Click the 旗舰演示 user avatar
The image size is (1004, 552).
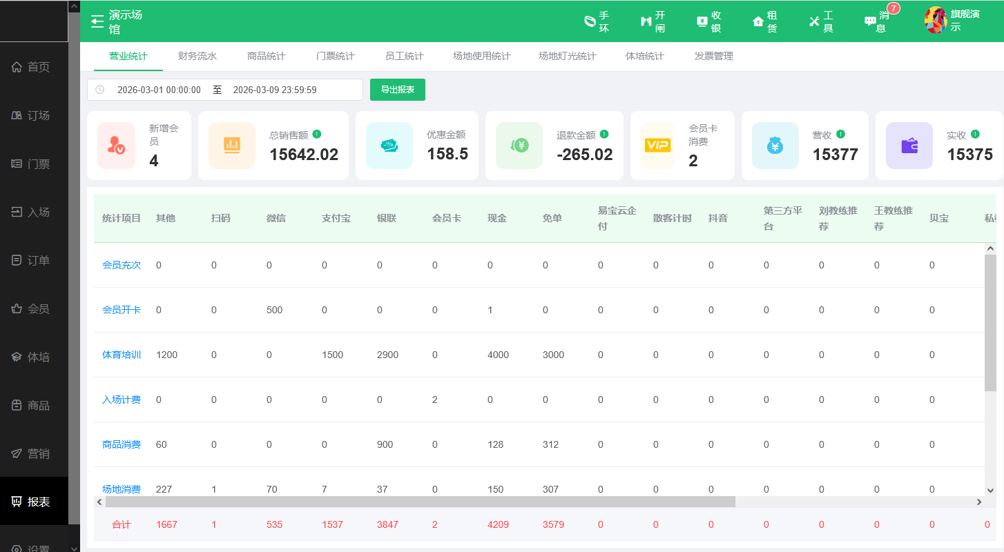[936, 21]
